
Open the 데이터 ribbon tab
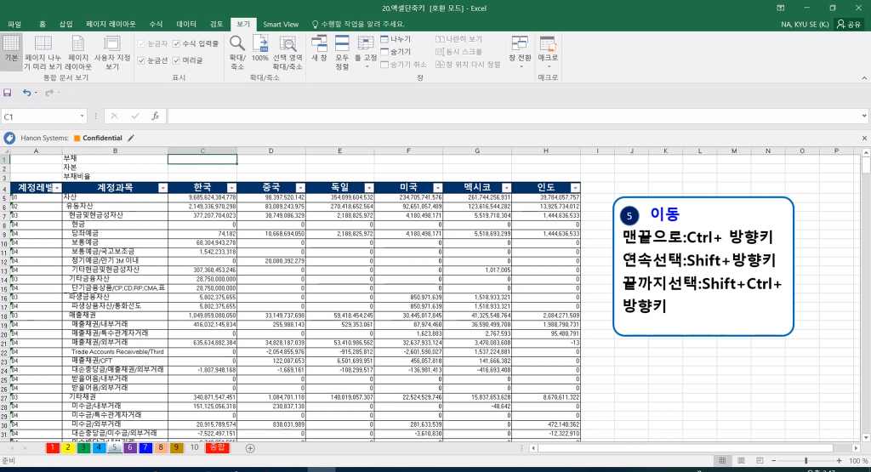pyautogui.click(x=185, y=25)
